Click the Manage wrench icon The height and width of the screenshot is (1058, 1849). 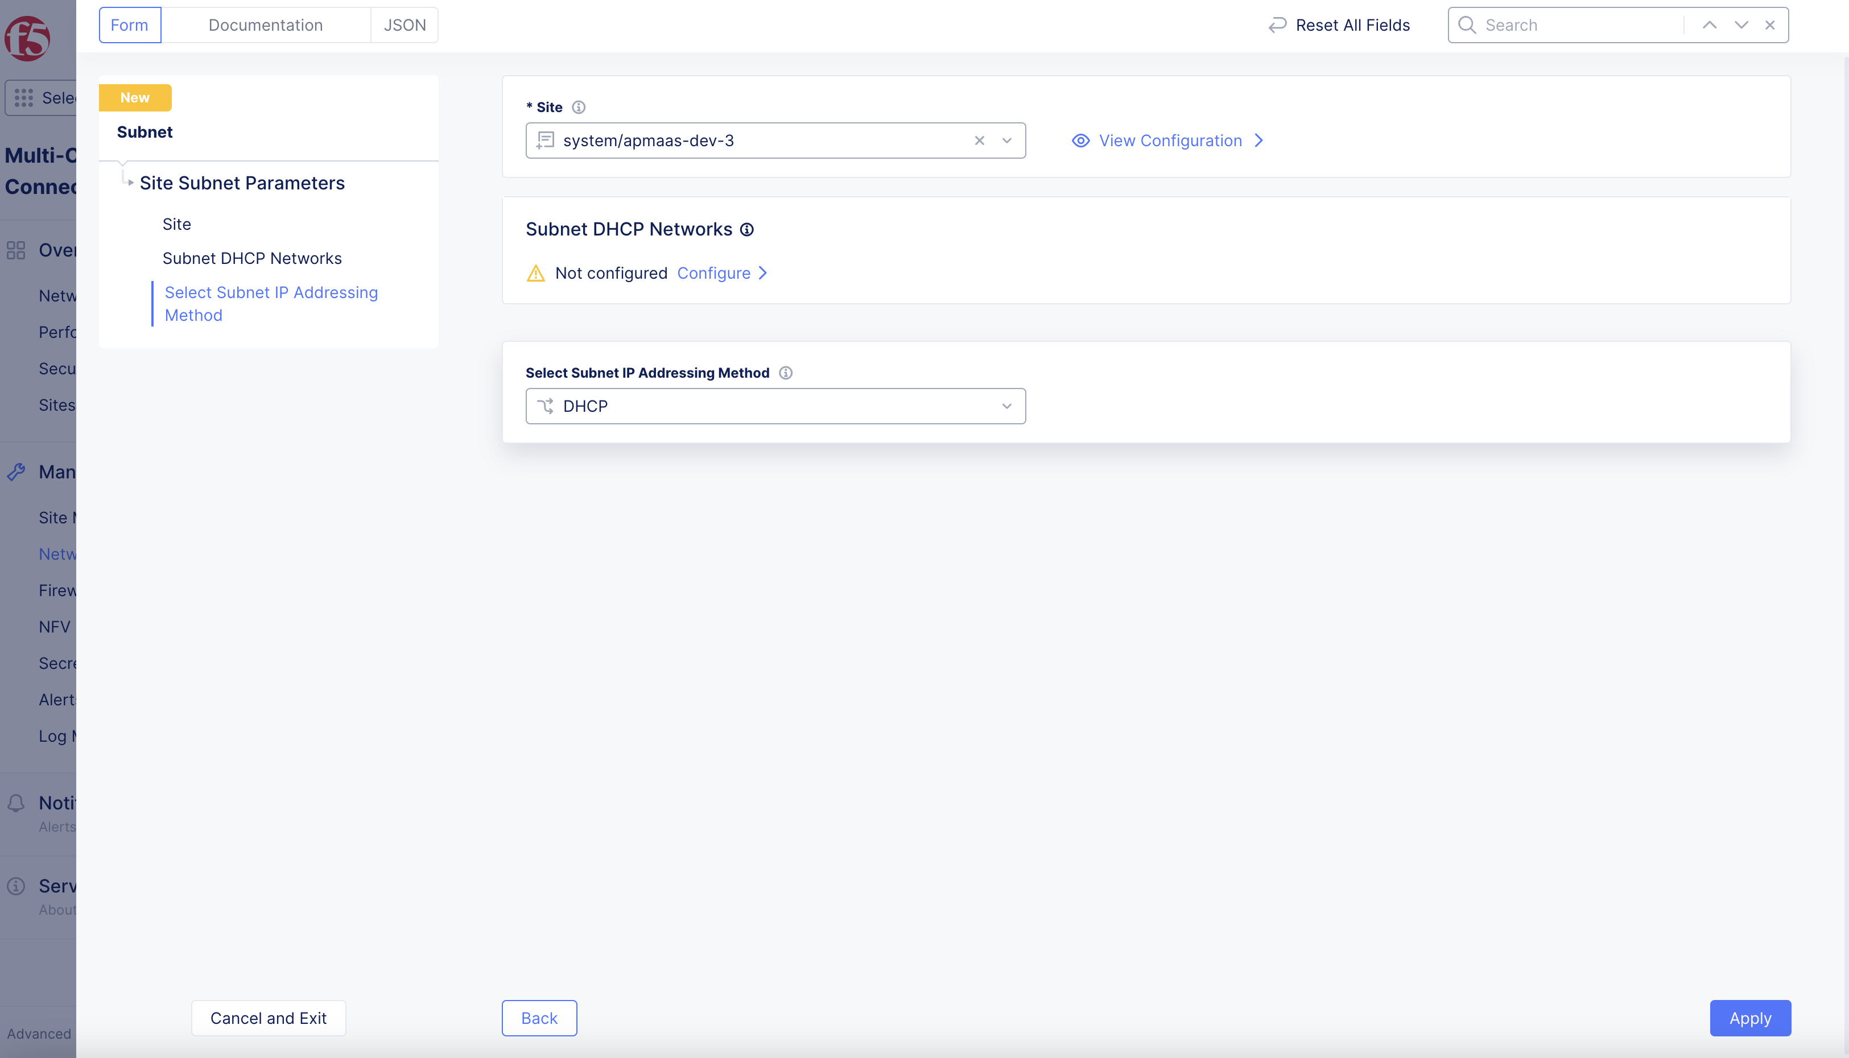[16, 472]
